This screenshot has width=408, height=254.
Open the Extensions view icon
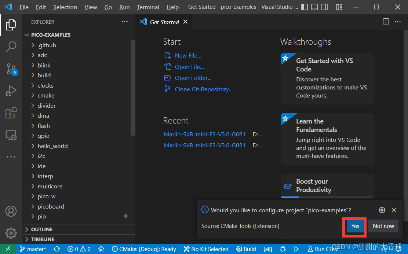11,113
